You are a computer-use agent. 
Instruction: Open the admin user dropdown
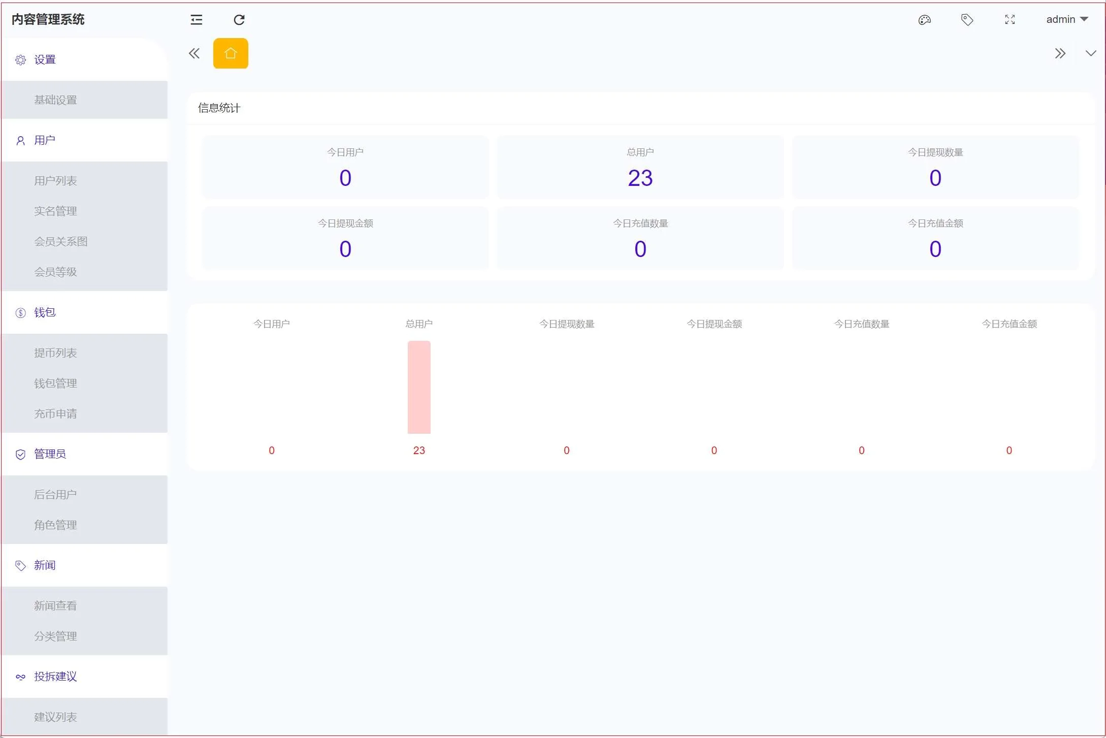coord(1066,19)
